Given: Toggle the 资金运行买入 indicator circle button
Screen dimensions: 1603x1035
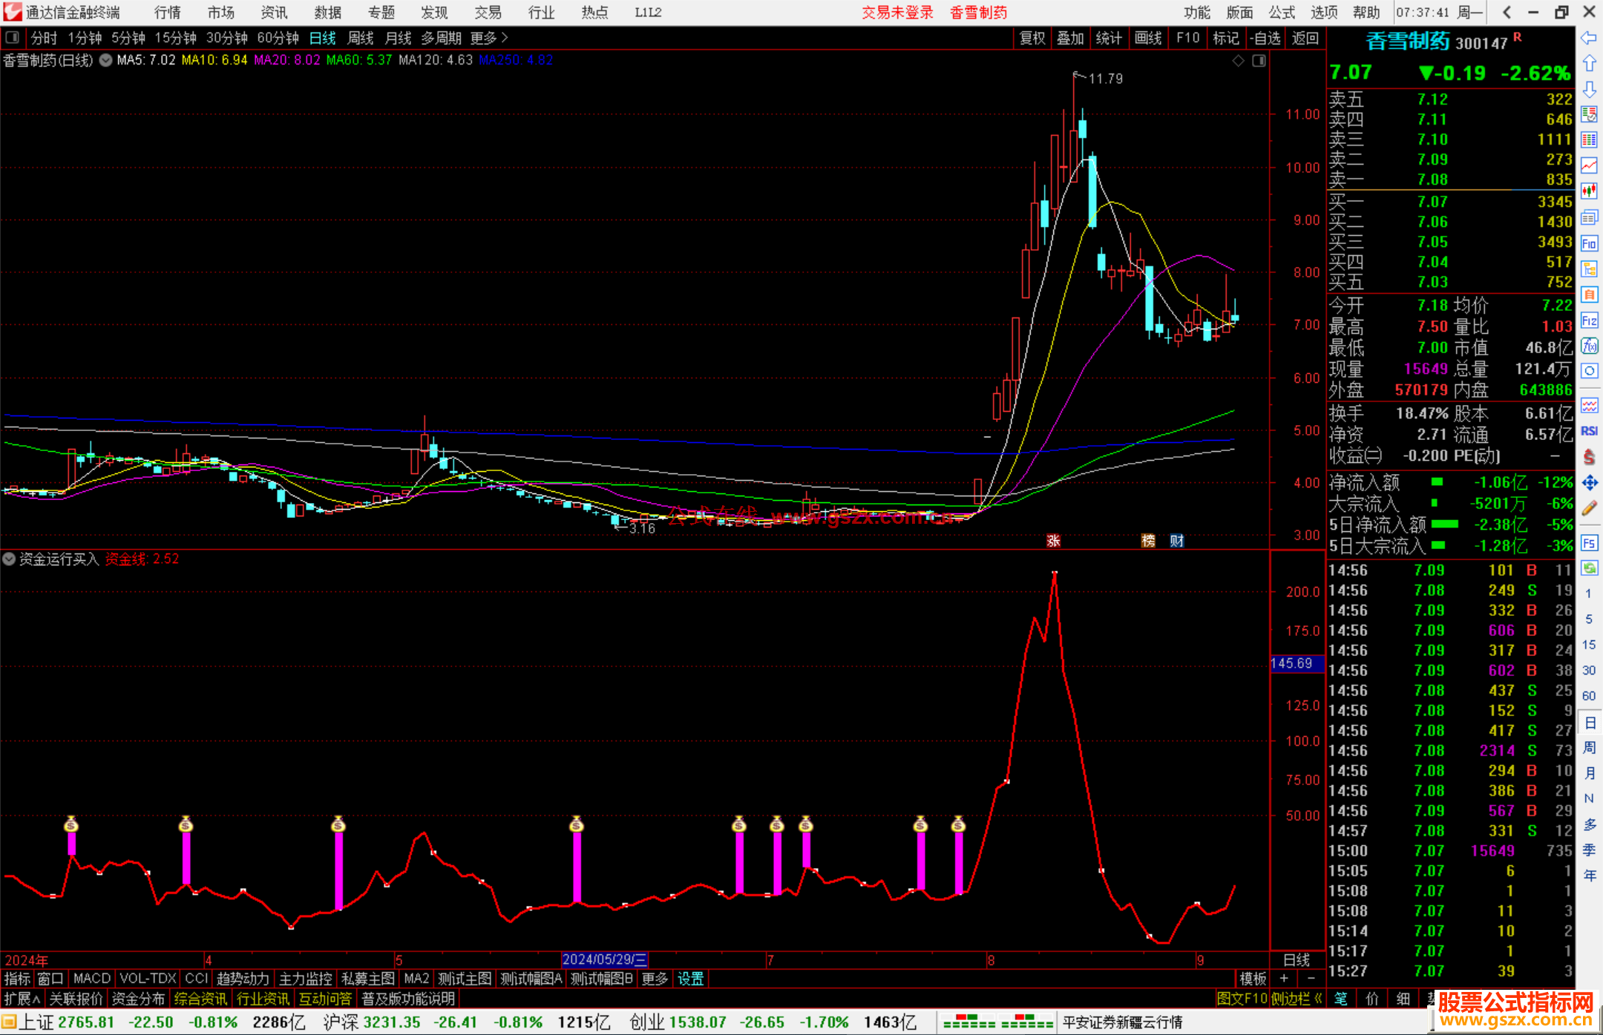Looking at the screenshot, I should (9, 559).
